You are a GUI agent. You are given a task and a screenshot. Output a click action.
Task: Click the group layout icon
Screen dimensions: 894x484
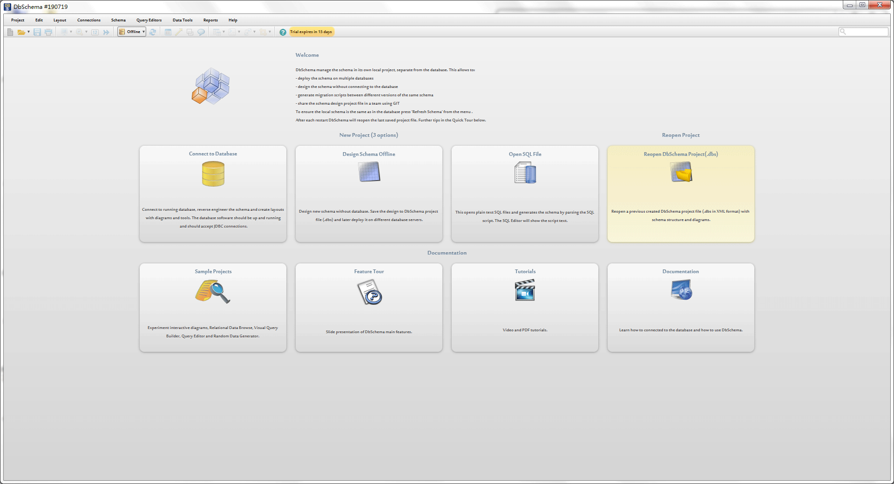pos(190,32)
